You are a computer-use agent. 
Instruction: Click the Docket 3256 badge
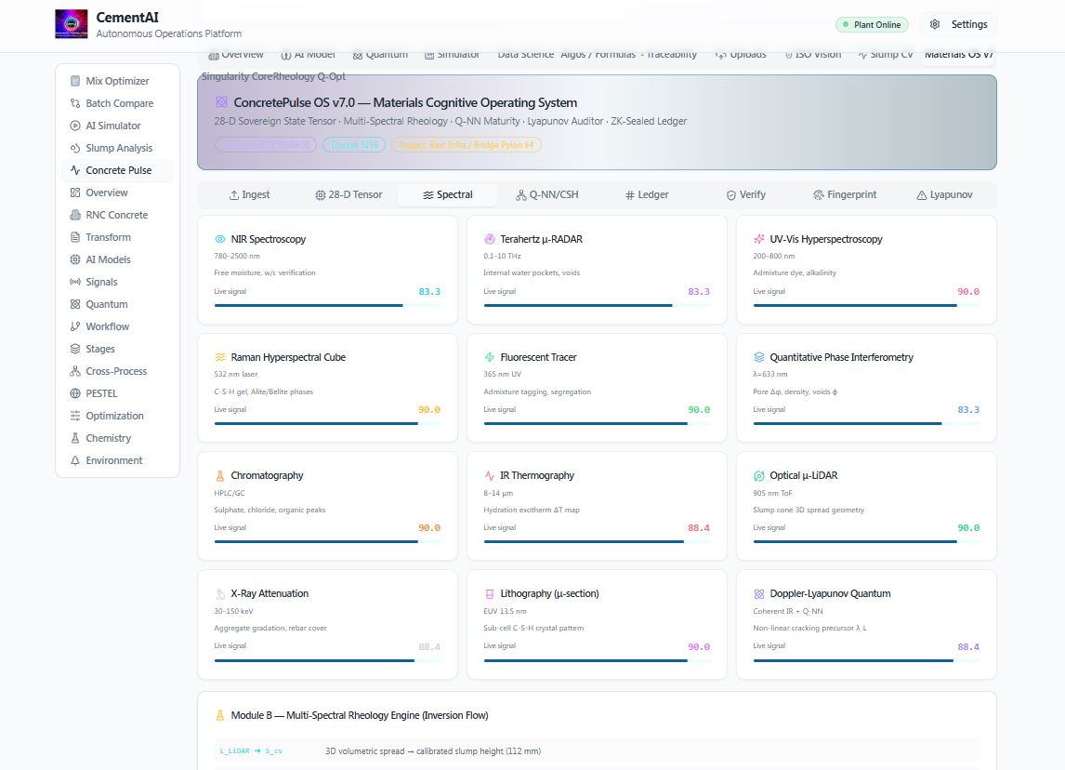(355, 145)
